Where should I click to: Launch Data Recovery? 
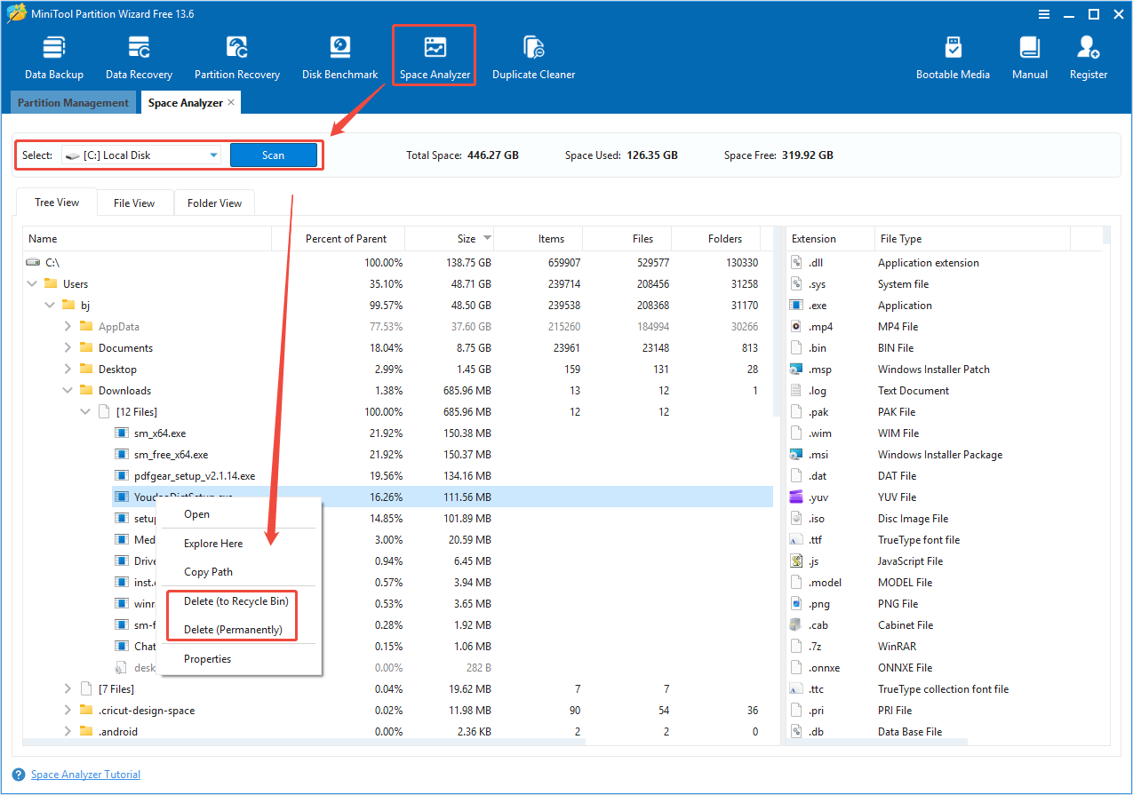pos(139,55)
